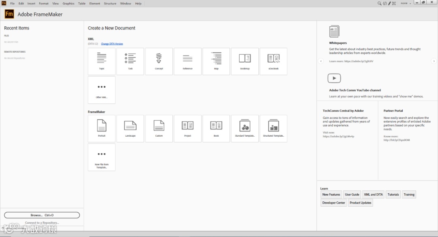Open the Training button
This screenshot has width=438, height=237.
point(409,195)
